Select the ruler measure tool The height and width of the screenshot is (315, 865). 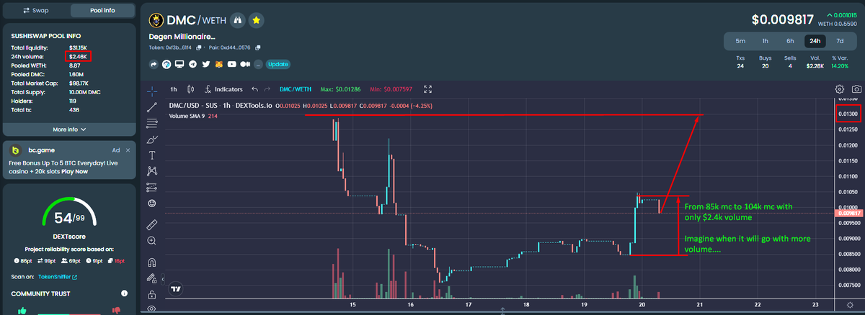pos(152,224)
